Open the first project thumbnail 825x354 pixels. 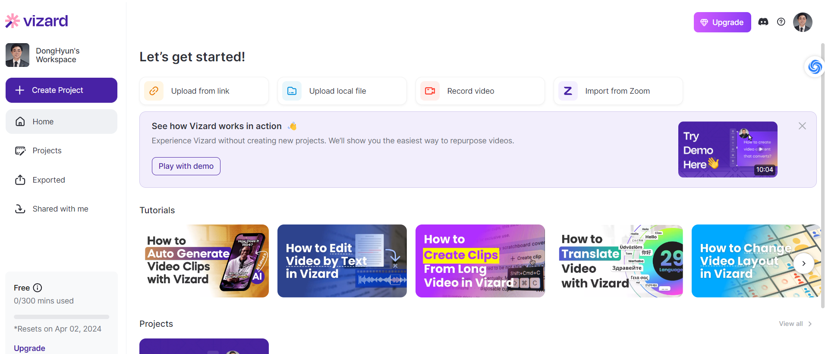[x=204, y=346]
